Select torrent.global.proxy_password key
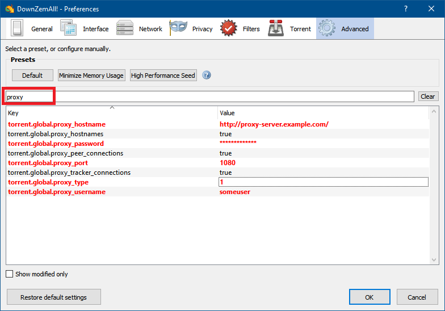The image size is (445, 311). [56, 144]
